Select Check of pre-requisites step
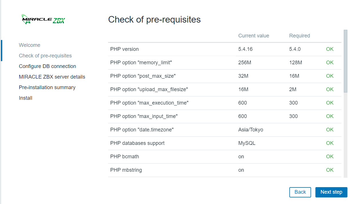The height and width of the screenshot is (204, 362). 45,56
